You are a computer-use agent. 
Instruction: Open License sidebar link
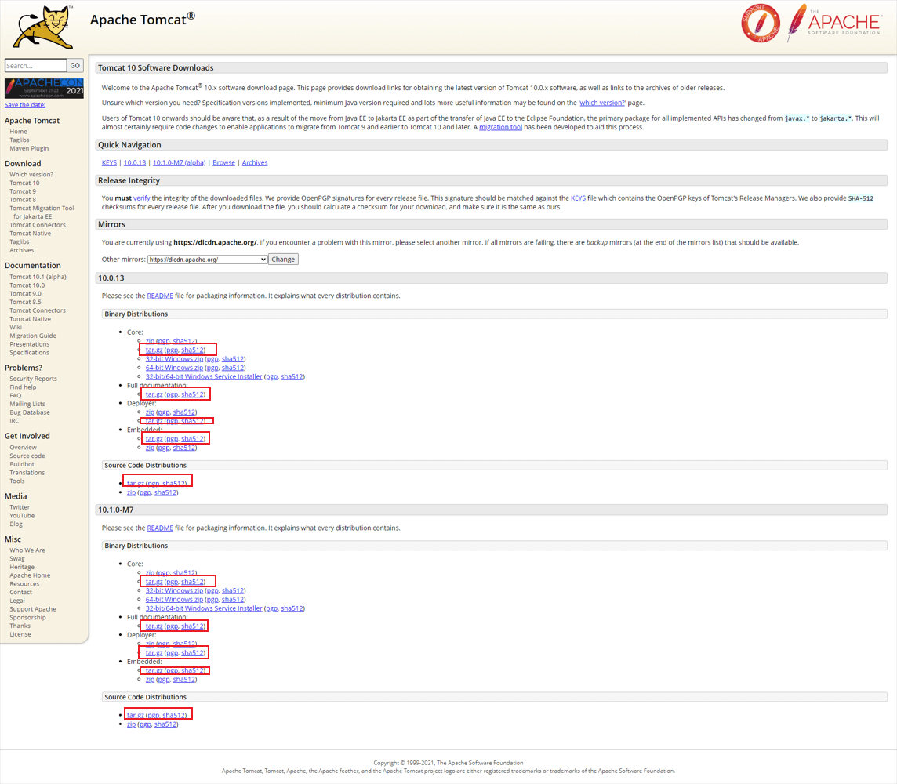[x=20, y=634]
